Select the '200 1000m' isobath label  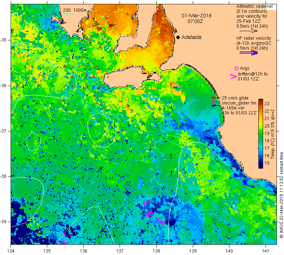coord(75,10)
